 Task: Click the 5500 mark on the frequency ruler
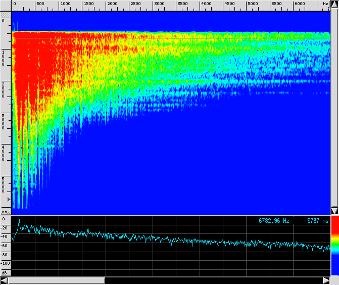tap(276, 4)
